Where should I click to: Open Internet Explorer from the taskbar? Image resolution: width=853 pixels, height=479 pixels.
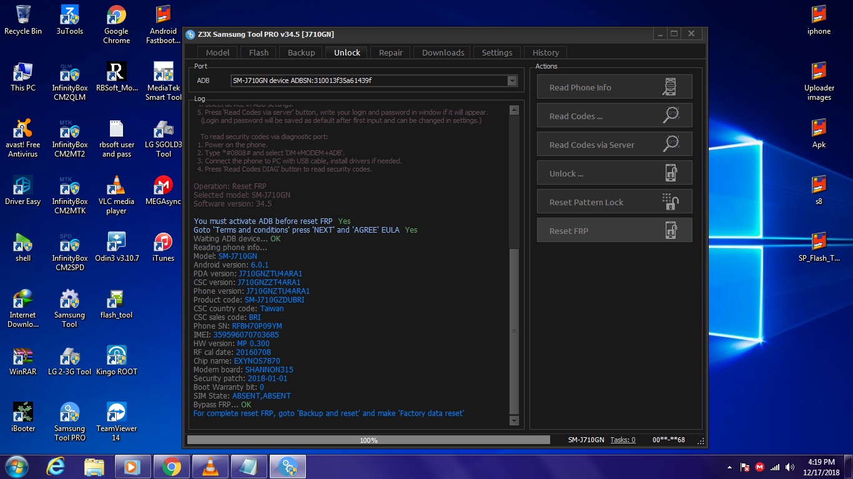coord(56,467)
